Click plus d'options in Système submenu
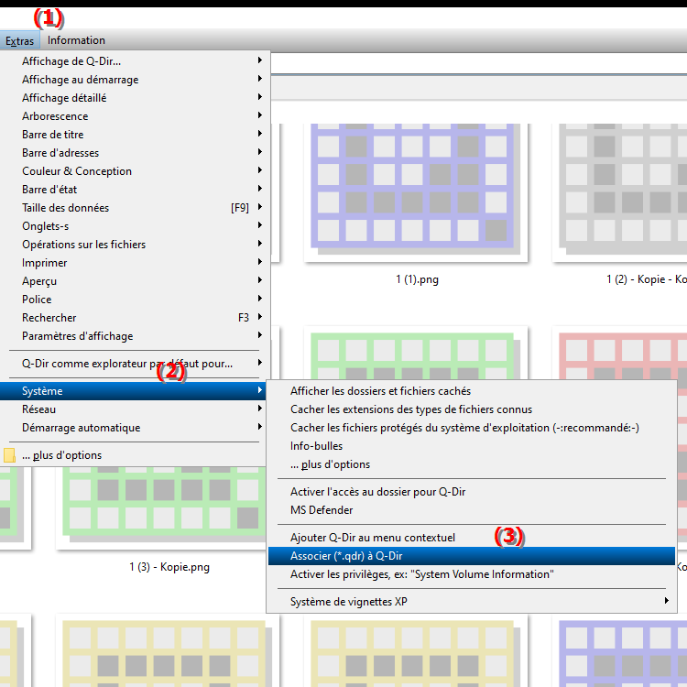Screen dimensions: 687x687 (x=472, y=464)
